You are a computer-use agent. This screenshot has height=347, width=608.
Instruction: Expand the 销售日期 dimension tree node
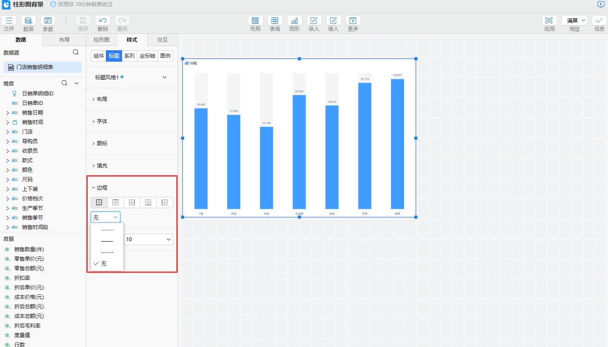click(x=7, y=113)
